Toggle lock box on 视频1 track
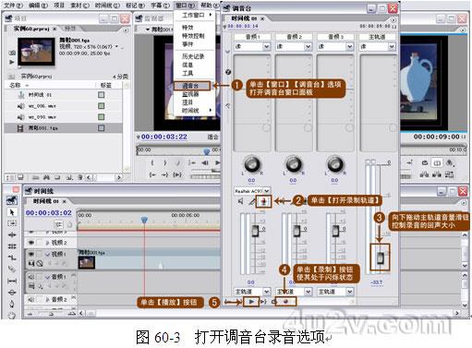Image resolution: width=472 pixels, height=348 pixels. pos(40,254)
